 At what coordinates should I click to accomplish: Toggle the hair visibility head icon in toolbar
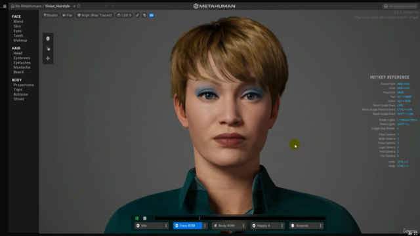coord(144,15)
